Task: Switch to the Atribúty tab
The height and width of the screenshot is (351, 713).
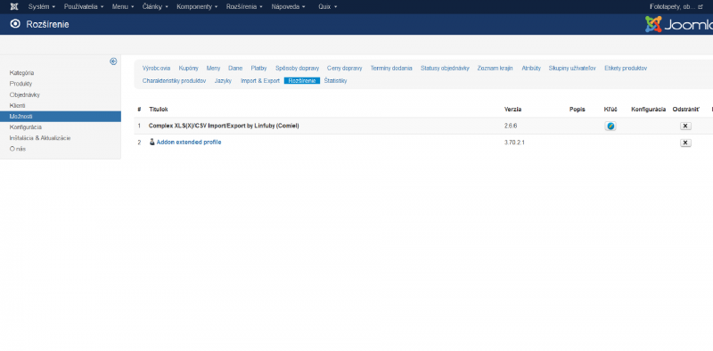Action: point(531,69)
